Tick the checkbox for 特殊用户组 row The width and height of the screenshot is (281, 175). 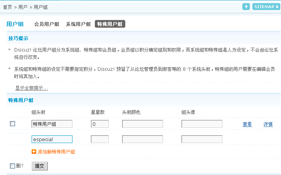[x=12, y=123]
